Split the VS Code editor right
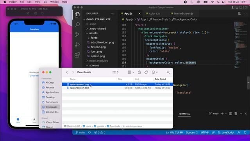250x141 pixels. tap(239, 13)
